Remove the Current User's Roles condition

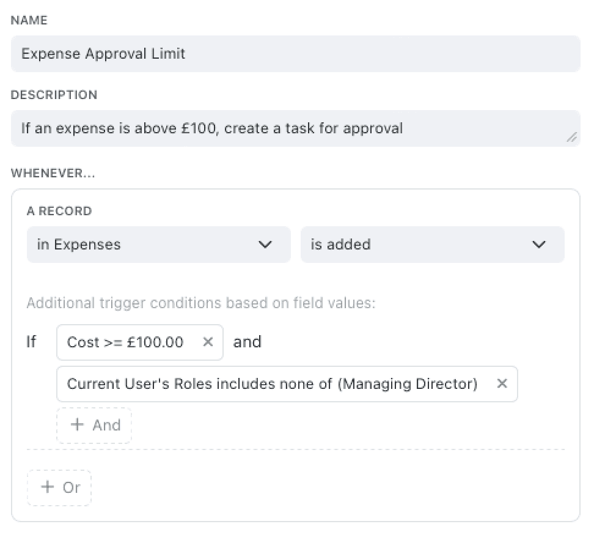[502, 384]
